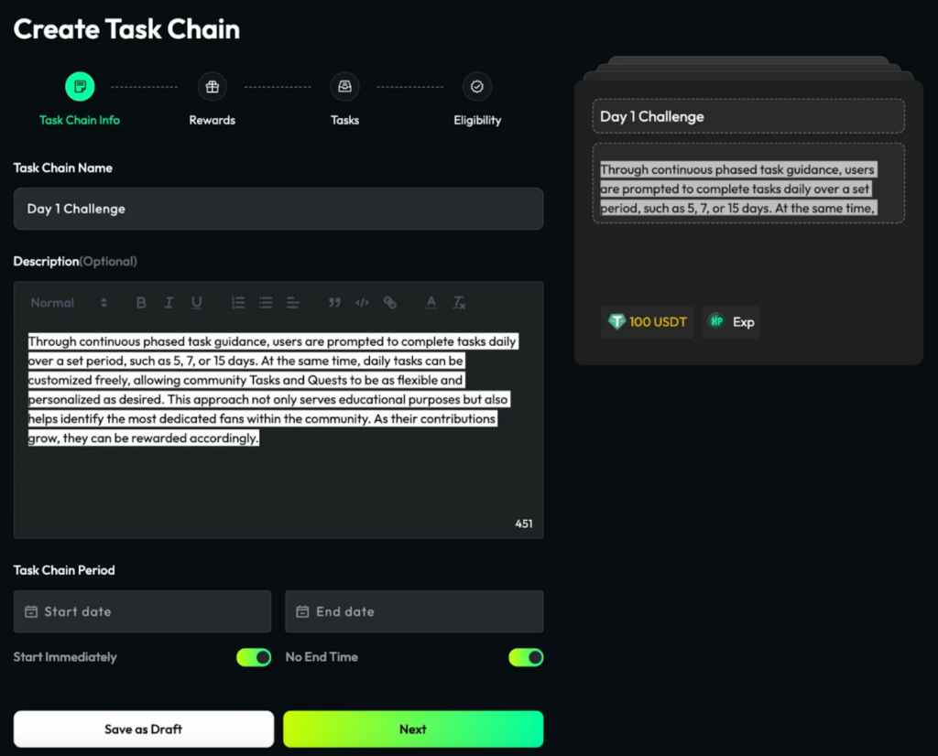Open the Start date picker
This screenshot has width=938, height=756.
pos(142,611)
